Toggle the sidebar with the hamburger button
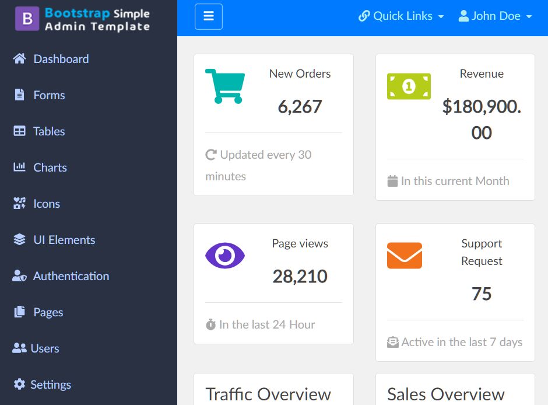The image size is (548, 405). tap(208, 16)
